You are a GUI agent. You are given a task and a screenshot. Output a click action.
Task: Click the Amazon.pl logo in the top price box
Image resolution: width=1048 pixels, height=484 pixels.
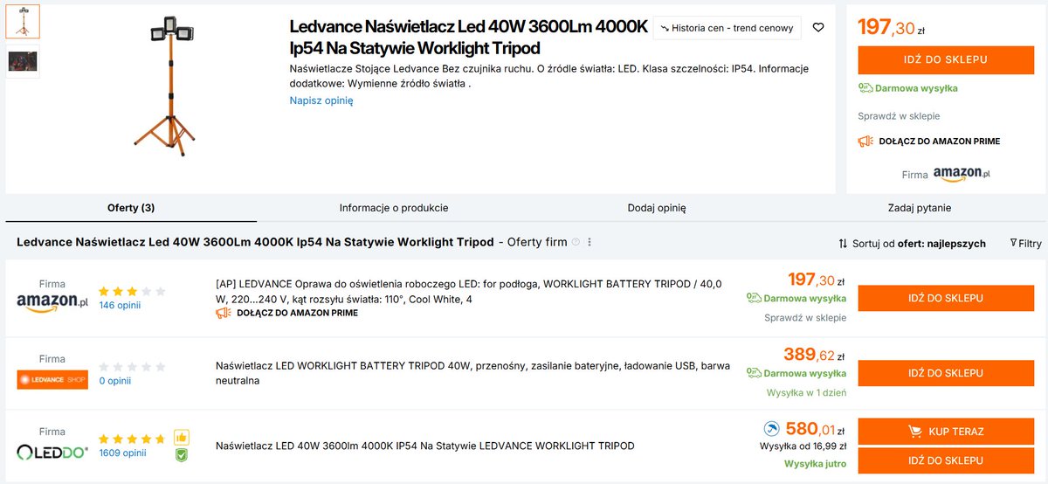pos(962,174)
